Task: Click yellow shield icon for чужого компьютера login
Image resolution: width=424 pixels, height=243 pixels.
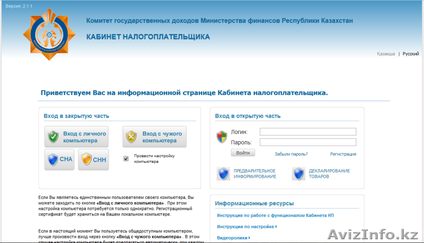Action: (x=131, y=137)
